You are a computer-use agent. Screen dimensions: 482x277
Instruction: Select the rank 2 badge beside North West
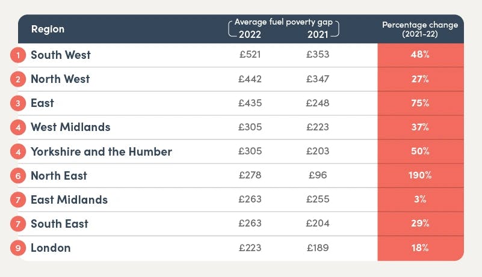(18, 79)
